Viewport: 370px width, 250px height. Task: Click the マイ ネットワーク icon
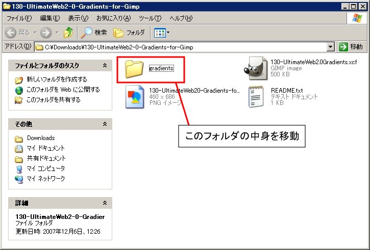pyautogui.click(x=19, y=180)
